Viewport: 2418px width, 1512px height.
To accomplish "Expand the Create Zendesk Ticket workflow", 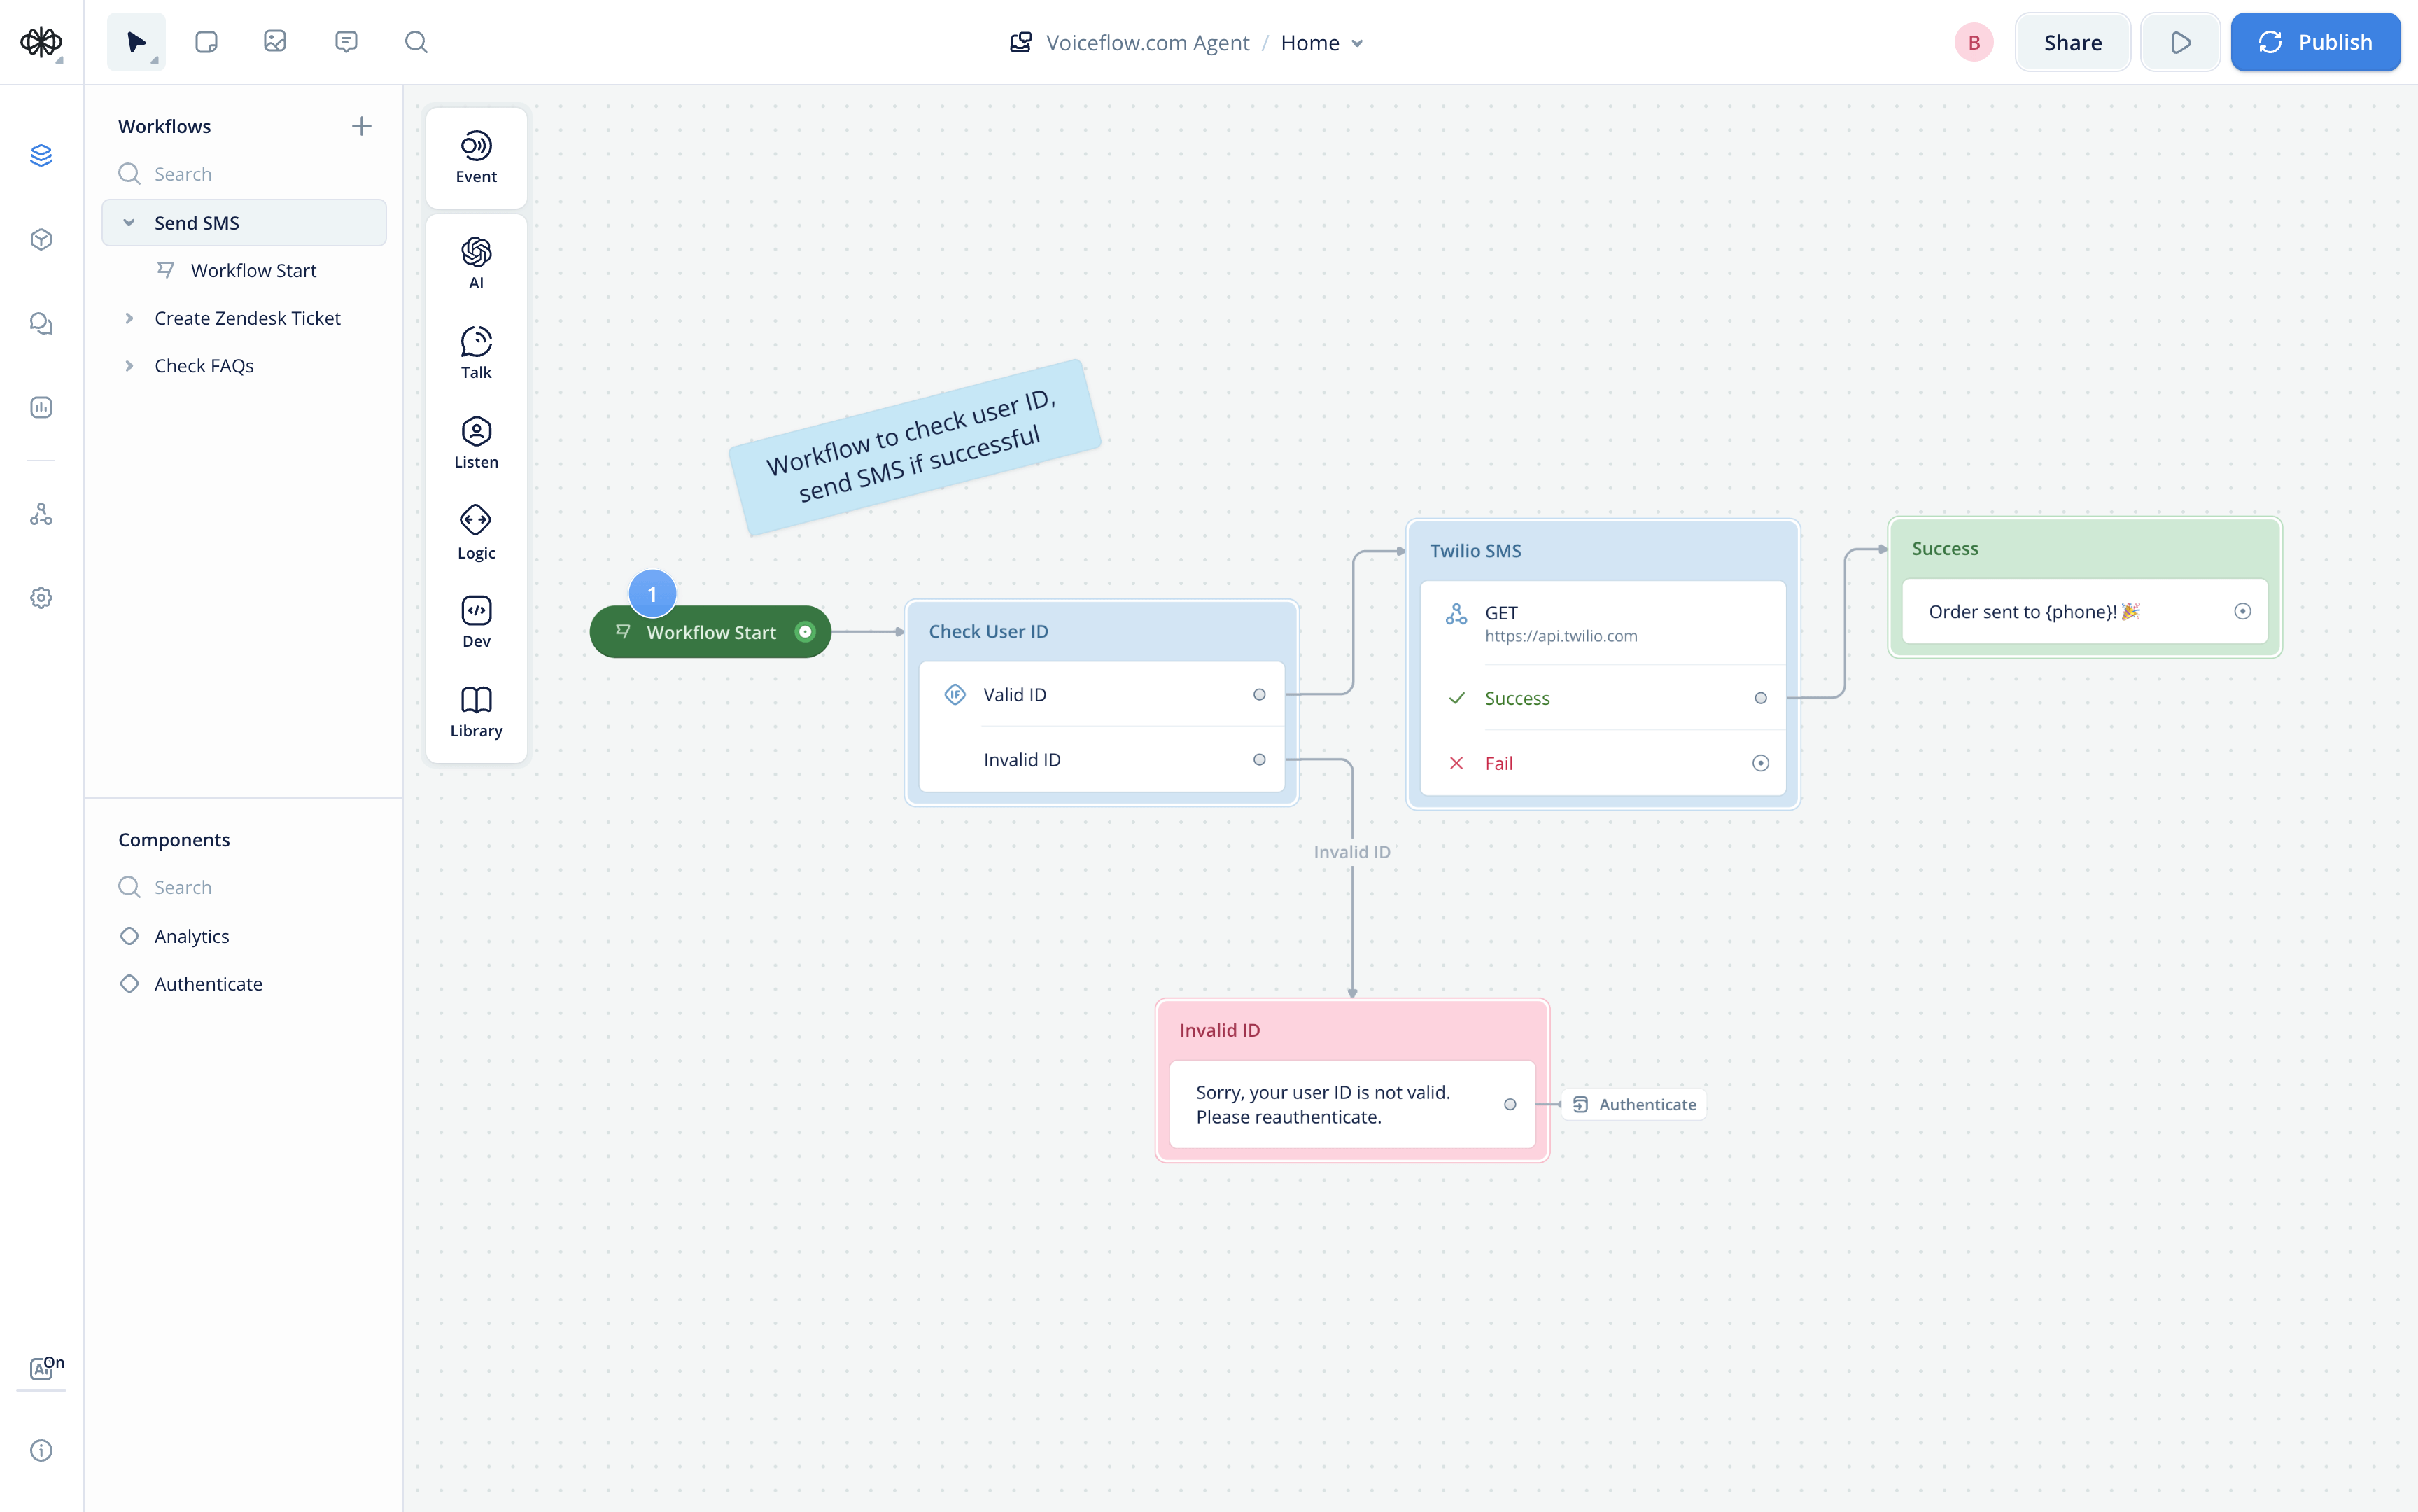I will click(130, 318).
